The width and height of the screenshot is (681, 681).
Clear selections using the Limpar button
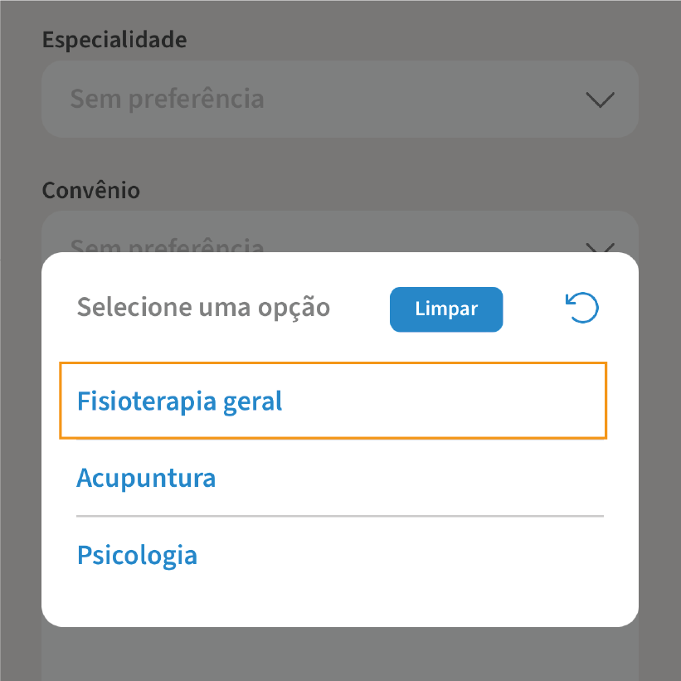click(x=445, y=309)
